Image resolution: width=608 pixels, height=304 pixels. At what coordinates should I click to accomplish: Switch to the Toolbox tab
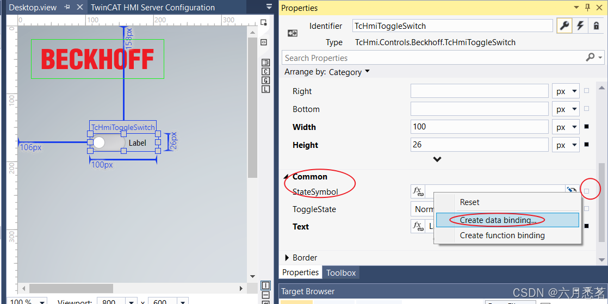pyautogui.click(x=341, y=272)
